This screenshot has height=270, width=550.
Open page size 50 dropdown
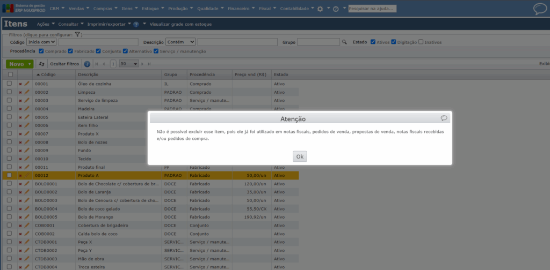pyautogui.click(x=129, y=64)
